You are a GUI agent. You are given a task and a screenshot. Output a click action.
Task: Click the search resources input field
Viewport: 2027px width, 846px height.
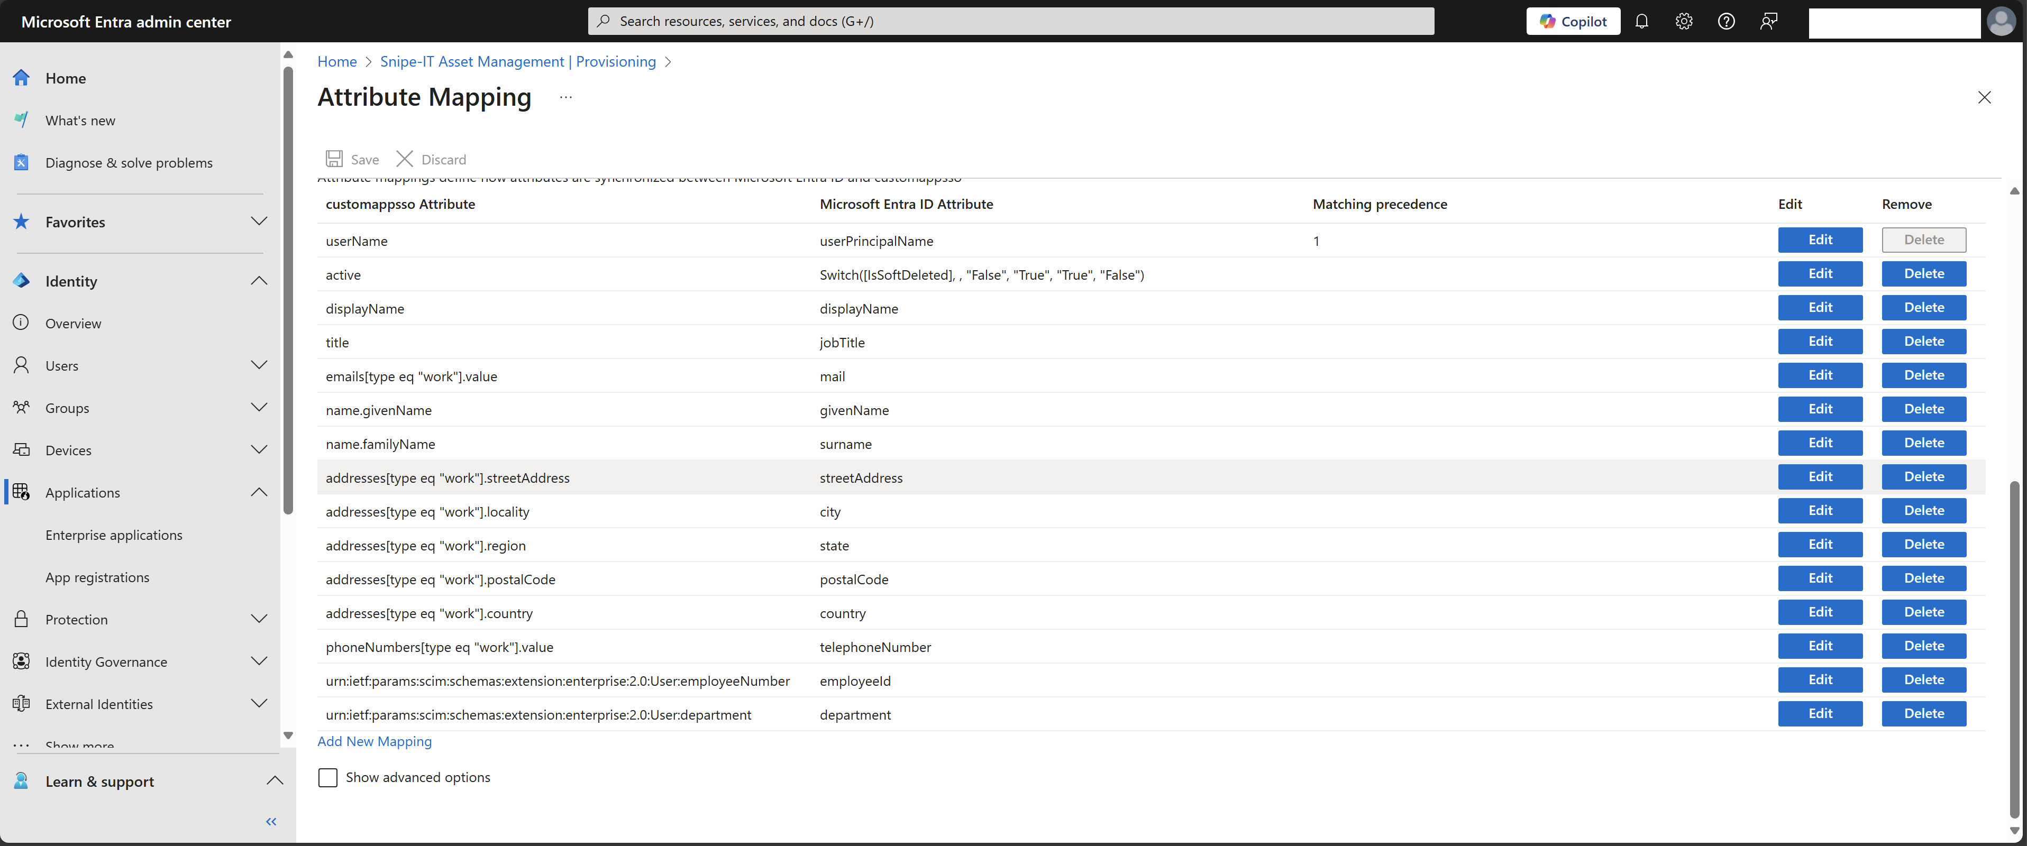tap(1010, 21)
